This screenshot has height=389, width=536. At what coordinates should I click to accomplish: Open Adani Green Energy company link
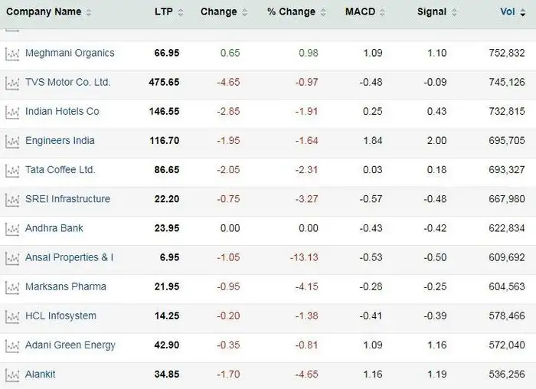point(70,345)
